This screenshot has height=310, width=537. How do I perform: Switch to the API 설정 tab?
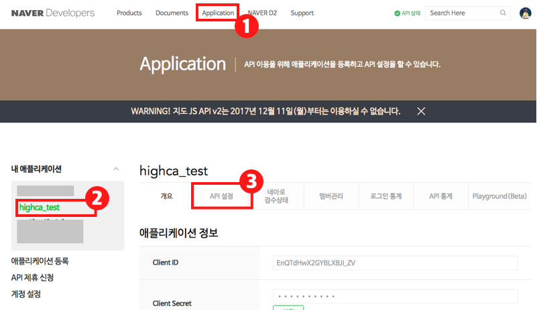(x=222, y=196)
